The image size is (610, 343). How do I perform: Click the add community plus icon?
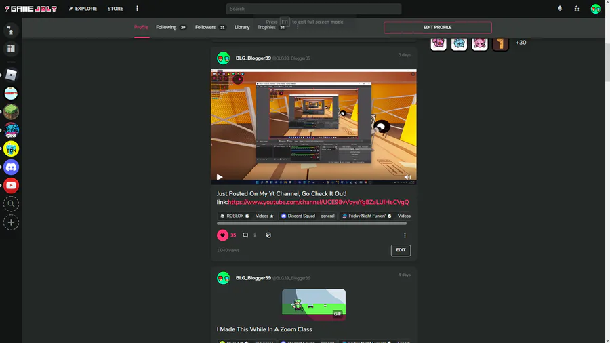click(11, 222)
